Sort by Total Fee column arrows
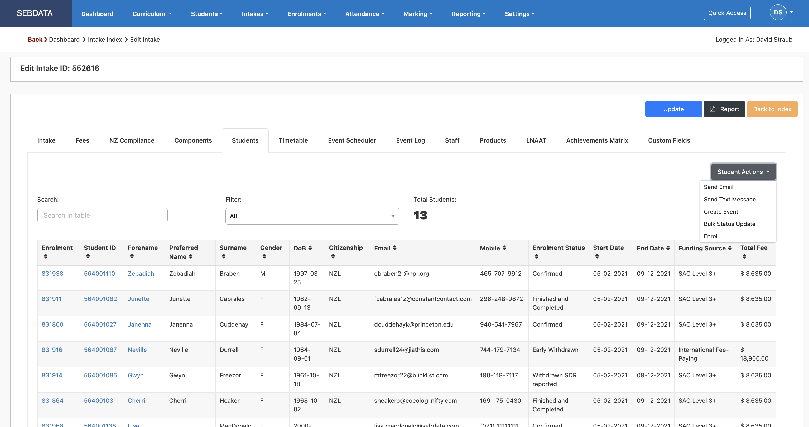This screenshot has height=427, width=809. pos(744,256)
